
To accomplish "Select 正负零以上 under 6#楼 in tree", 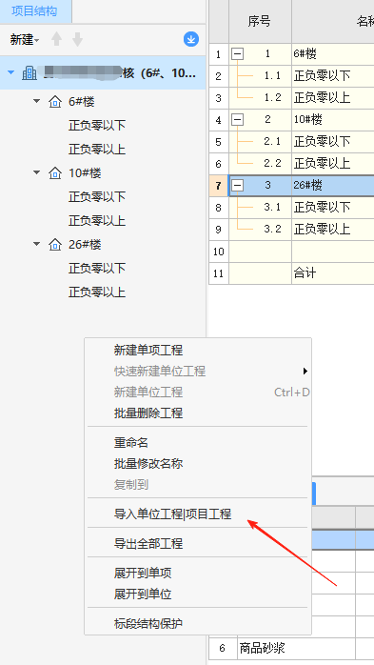I will [97, 150].
